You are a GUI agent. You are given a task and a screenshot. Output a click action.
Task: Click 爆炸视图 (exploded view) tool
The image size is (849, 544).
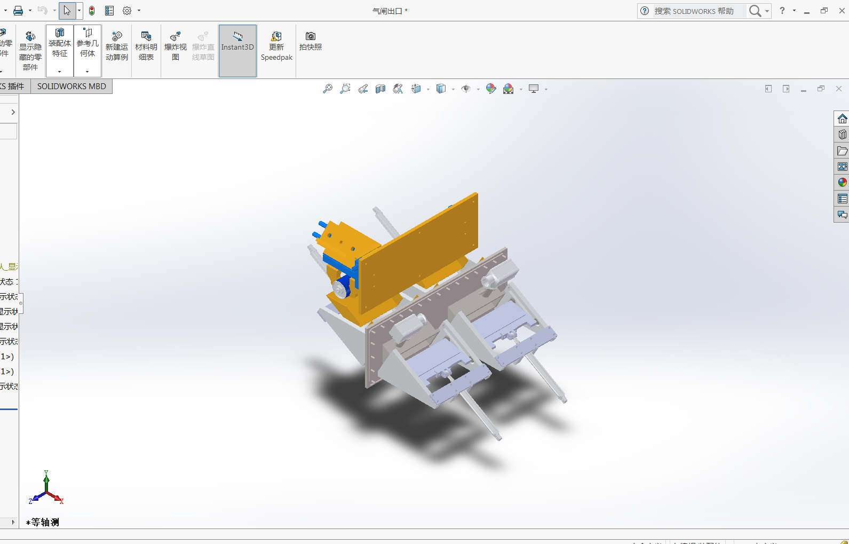click(176, 46)
